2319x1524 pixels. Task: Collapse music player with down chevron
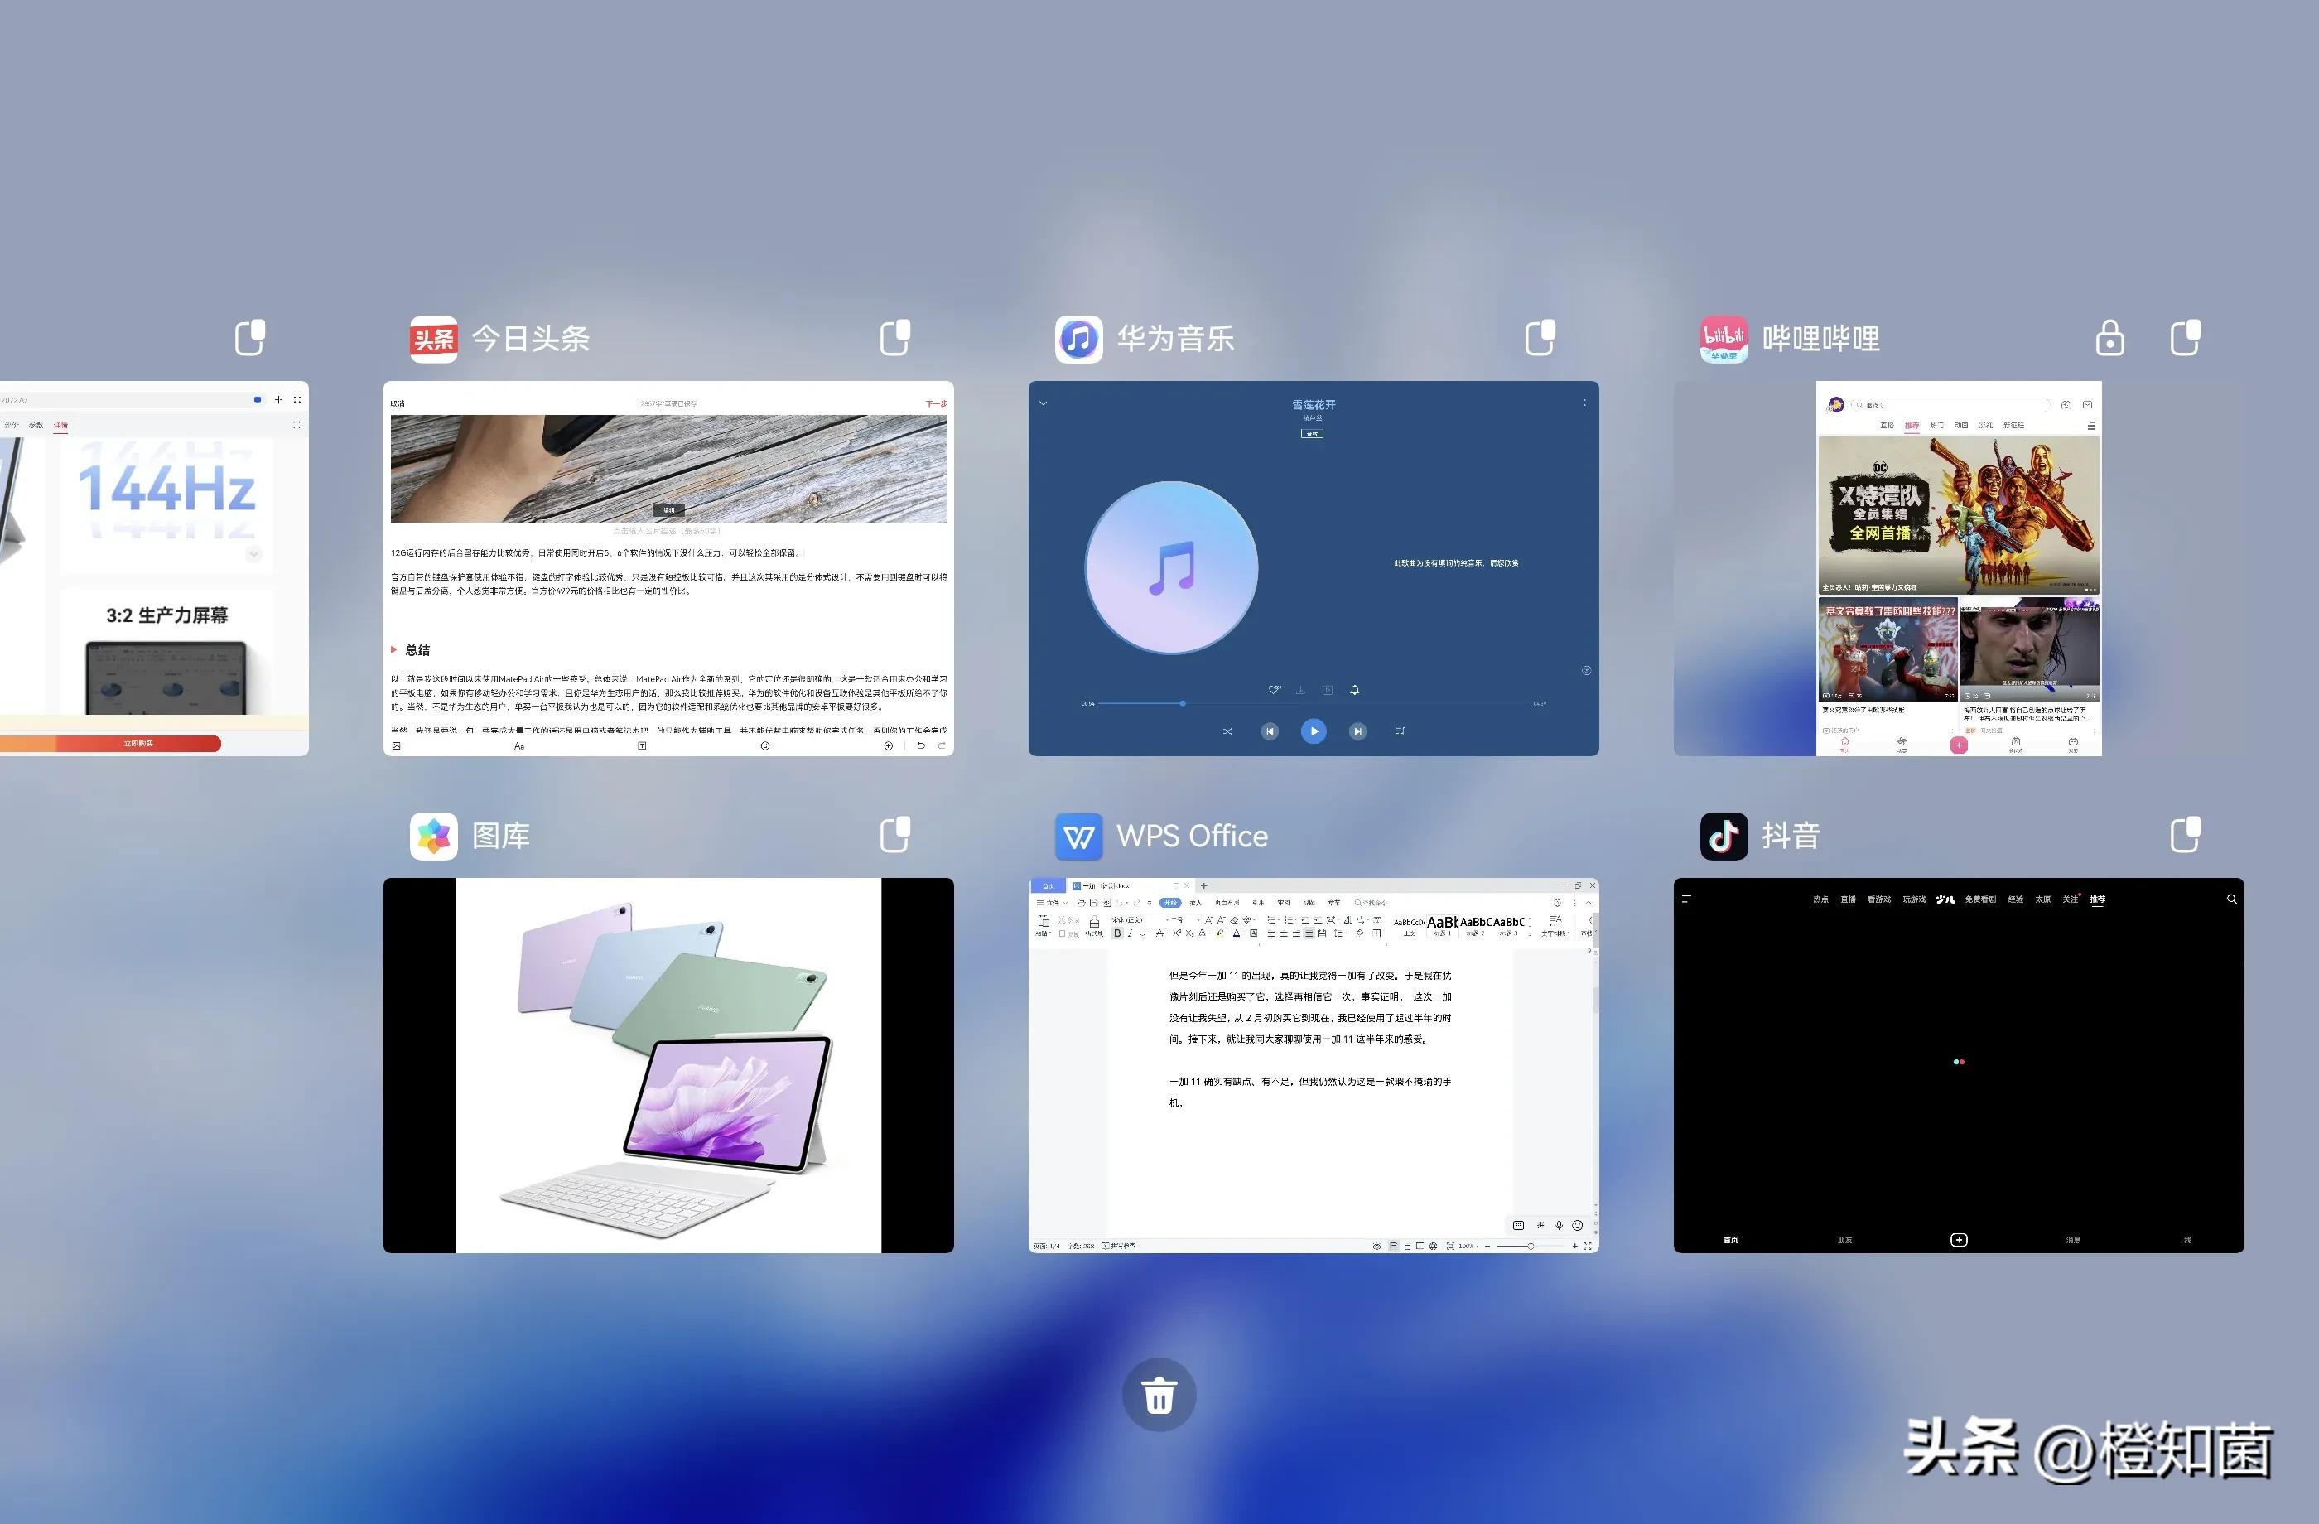point(1043,403)
